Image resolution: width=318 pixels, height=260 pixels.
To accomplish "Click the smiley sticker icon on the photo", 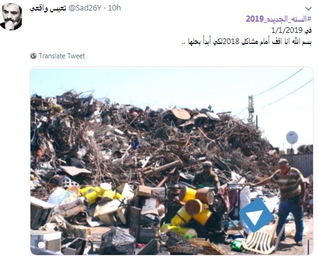I will (x=42, y=245).
